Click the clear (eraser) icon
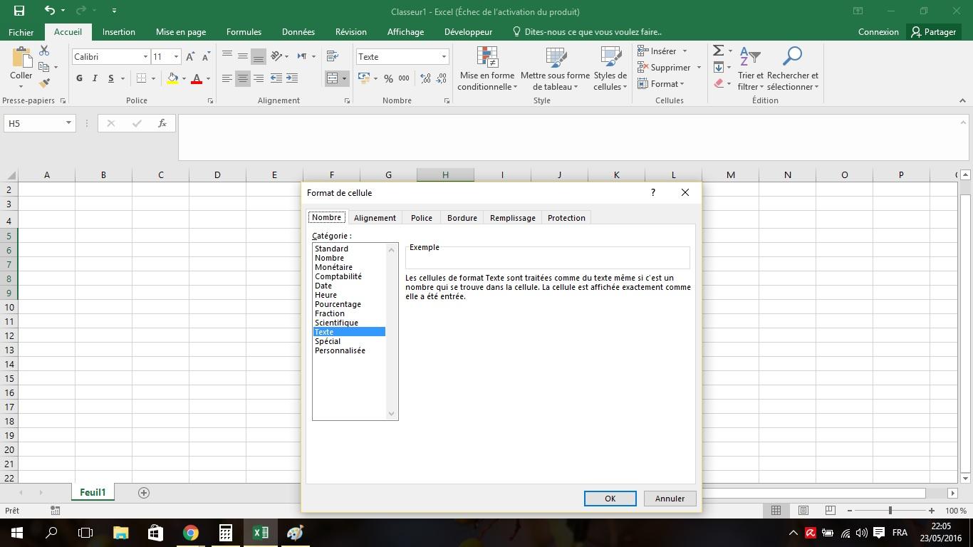973x547 pixels. click(719, 83)
